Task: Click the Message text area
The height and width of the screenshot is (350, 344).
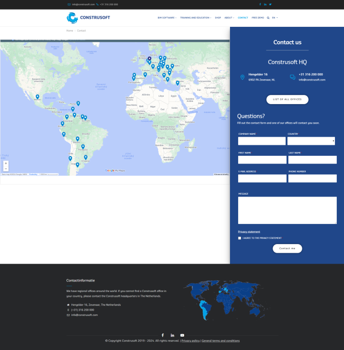Action: click(x=287, y=210)
